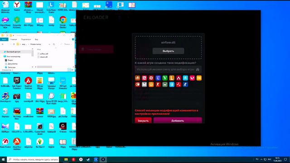Open the Поделиться ribbon tab in Explorer
The width and height of the screenshot is (290, 163).
26,39
